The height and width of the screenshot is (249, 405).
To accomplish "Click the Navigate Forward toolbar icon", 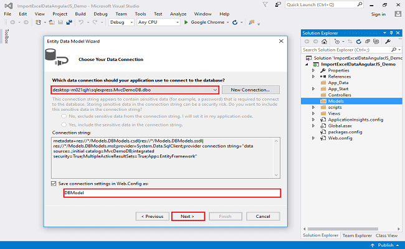I will (x=26, y=22).
